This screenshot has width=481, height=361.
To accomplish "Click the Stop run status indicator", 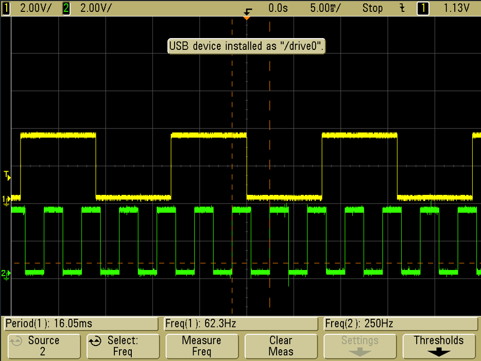I will click(x=372, y=8).
